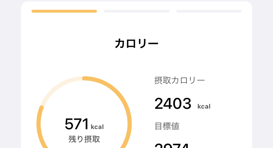Click the 残り摂取 label inside the ring
This screenshot has height=148, width=273.
click(84, 139)
